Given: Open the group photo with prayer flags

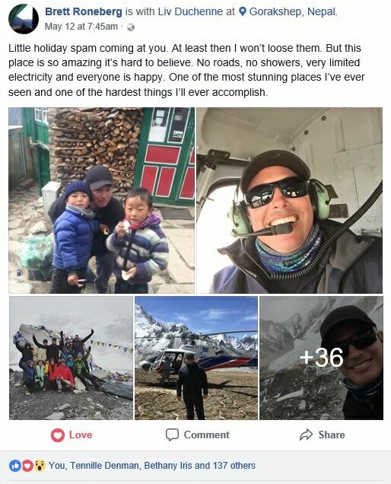Looking at the screenshot, I should pyautogui.click(x=71, y=358).
